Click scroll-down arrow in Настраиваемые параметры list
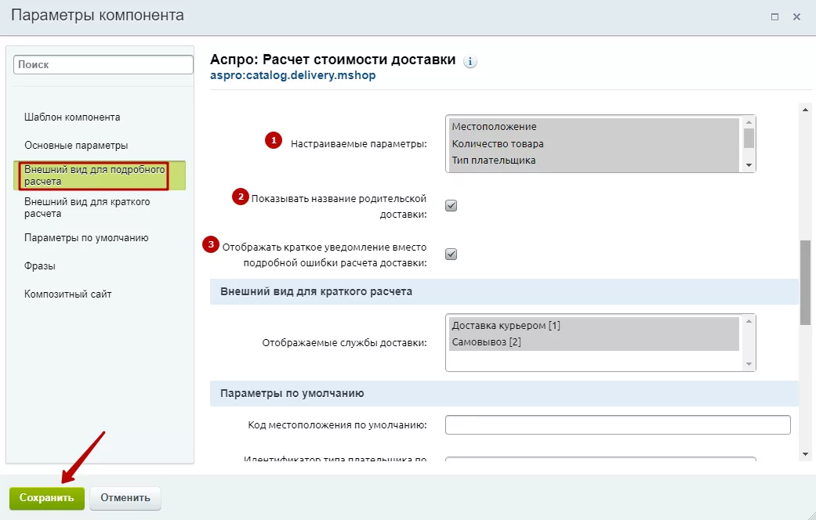Image resolution: width=816 pixels, height=520 pixels. coord(749,165)
